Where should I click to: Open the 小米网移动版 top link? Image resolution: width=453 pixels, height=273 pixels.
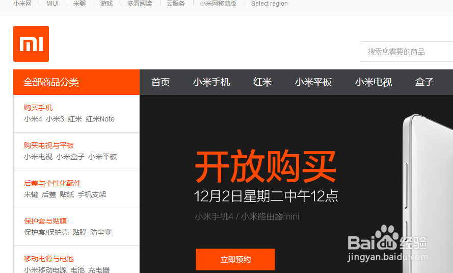click(218, 4)
